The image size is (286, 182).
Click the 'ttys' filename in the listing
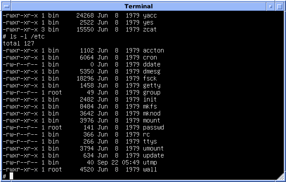150,141
